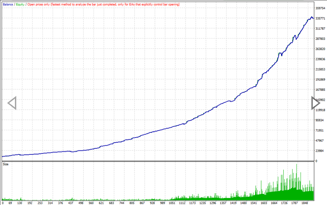Select the 1726 x-axis label
Viewport: 327px width, 205px height.
tap(284, 203)
